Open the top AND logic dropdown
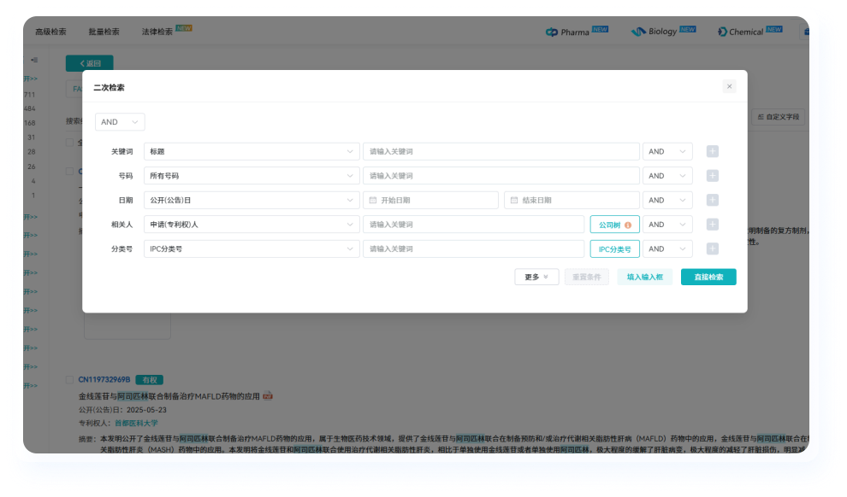847x497 pixels. point(120,122)
